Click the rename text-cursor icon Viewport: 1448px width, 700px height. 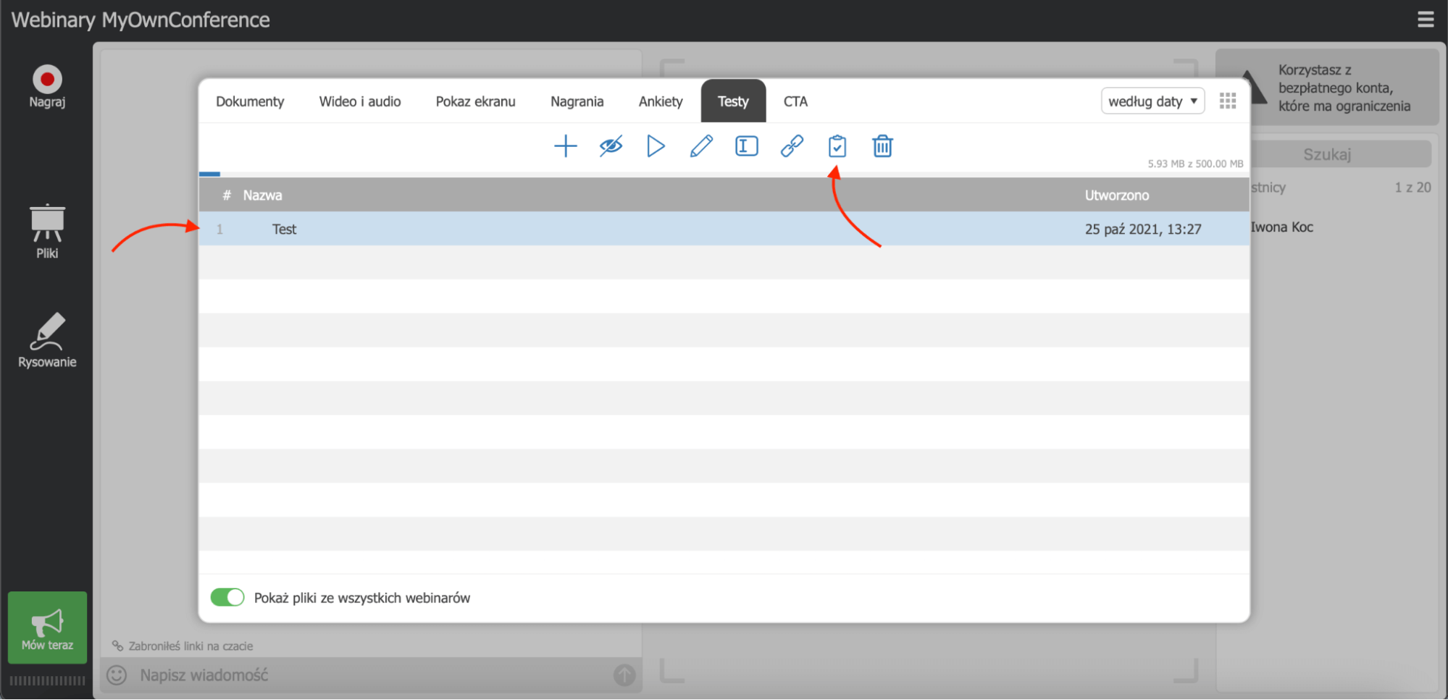(746, 146)
